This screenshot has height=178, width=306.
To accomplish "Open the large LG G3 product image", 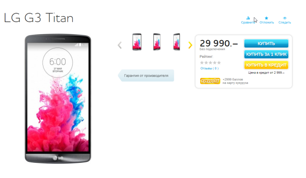I will tap(58, 99).
